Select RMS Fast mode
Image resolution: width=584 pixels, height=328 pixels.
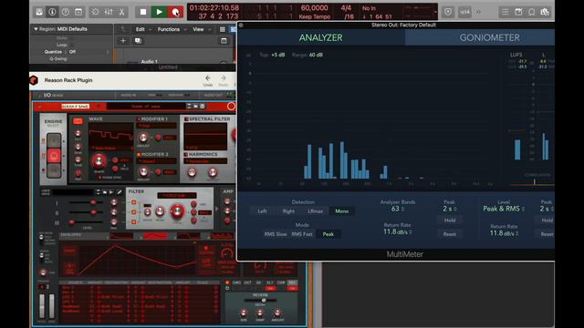302,234
